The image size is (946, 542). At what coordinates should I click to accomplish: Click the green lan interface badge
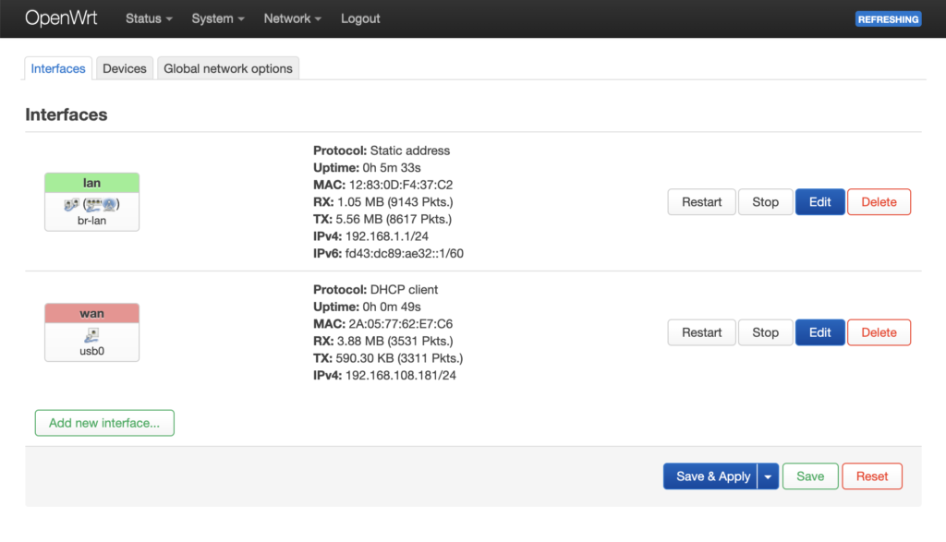[x=91, y=183]
